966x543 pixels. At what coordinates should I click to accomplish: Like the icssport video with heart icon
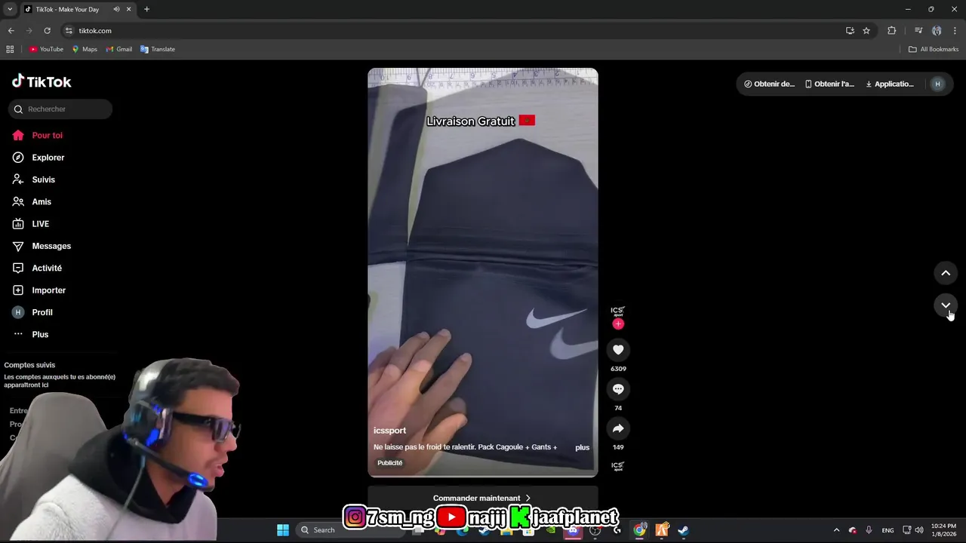[618, 350]
